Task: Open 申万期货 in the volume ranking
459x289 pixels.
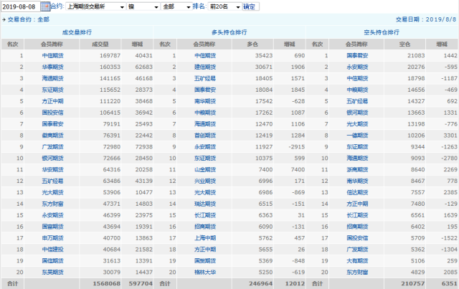Action: pos(52,238)
